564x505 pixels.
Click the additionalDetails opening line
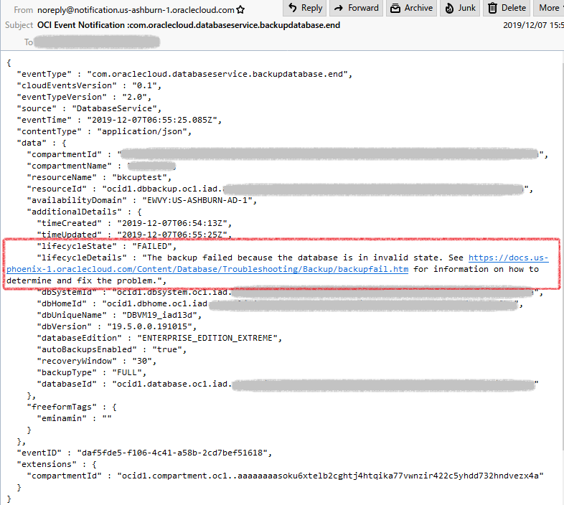(84, 212)
